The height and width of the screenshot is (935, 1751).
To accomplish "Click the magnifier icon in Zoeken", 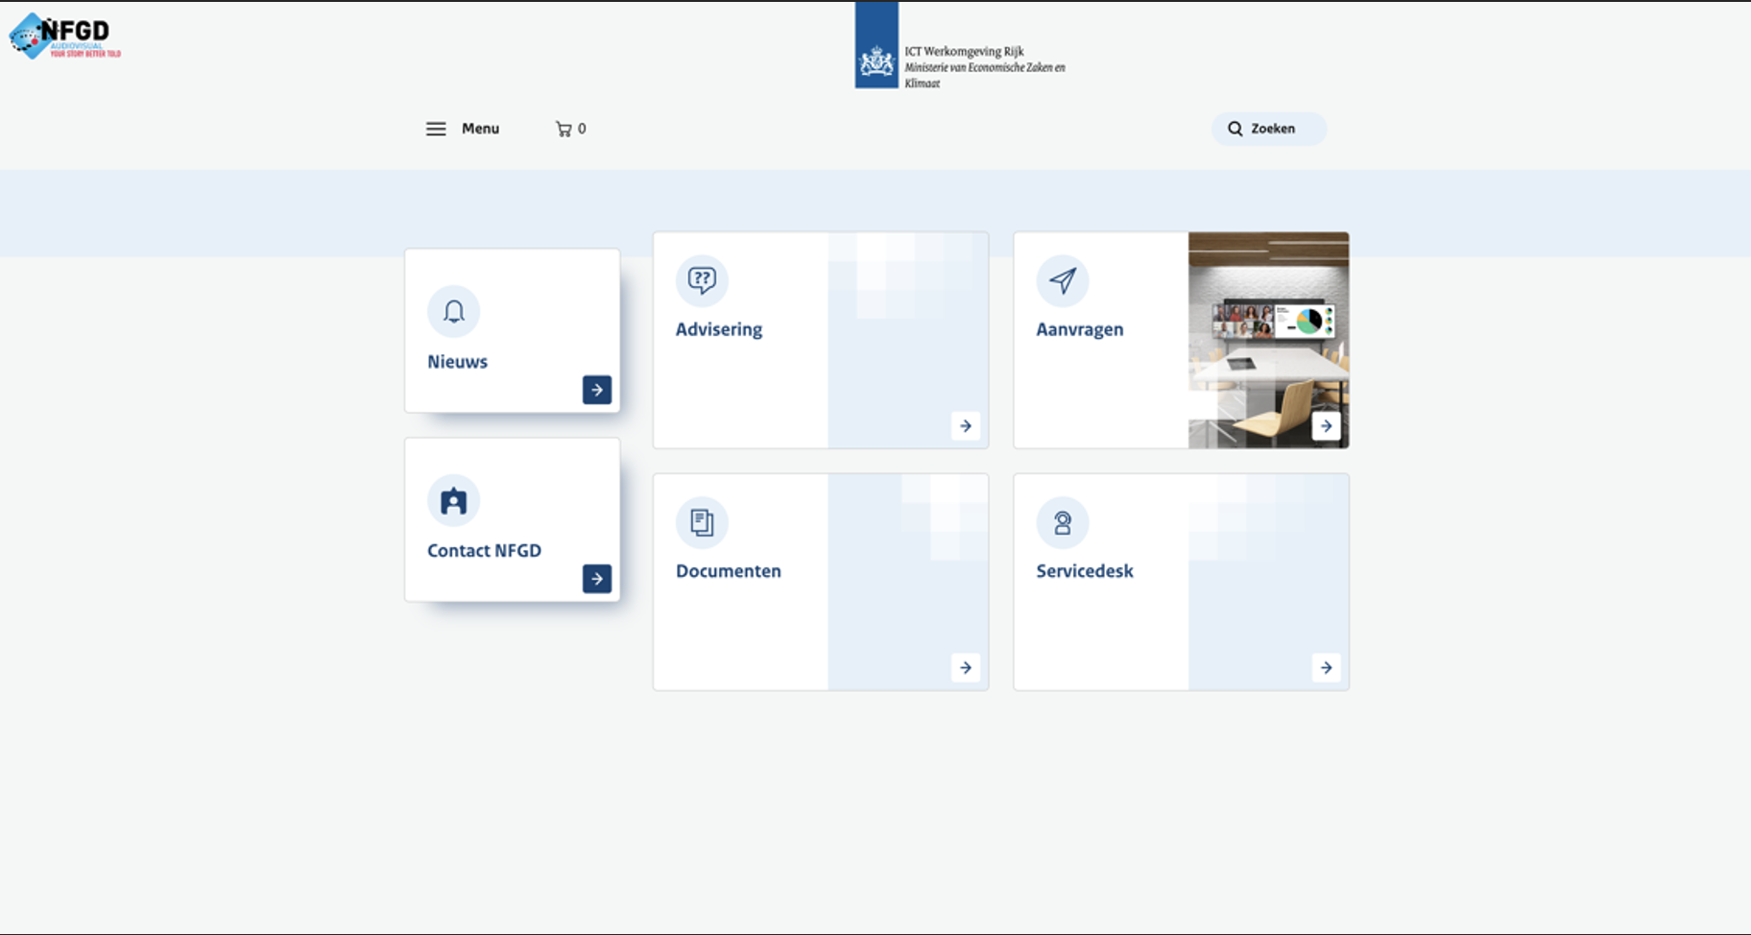I will click(x=1235, y=129).
